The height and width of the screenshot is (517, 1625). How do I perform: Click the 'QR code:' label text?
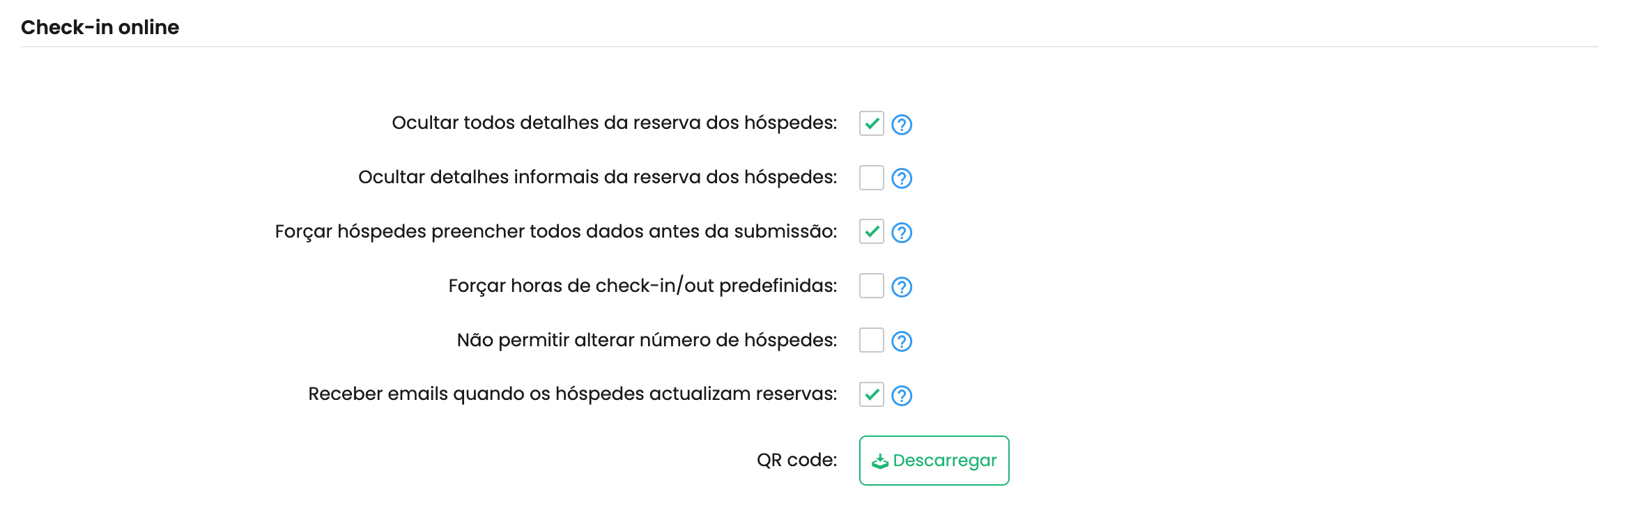[796, 460]
